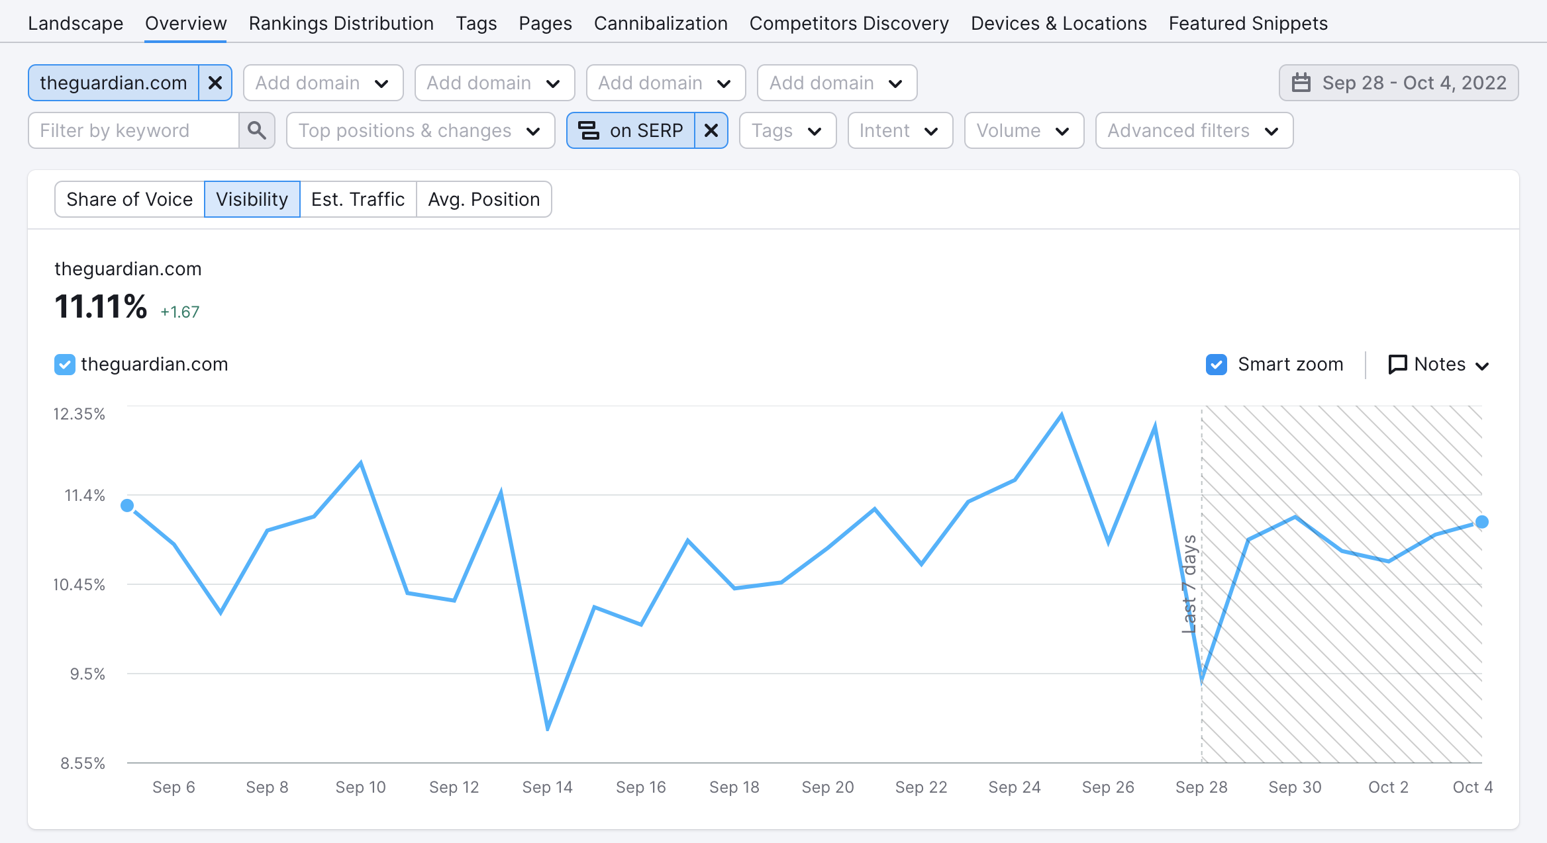Switch chart to Avg. Position
This screenshot has height=843, width=1547.
tap(484, 199)
